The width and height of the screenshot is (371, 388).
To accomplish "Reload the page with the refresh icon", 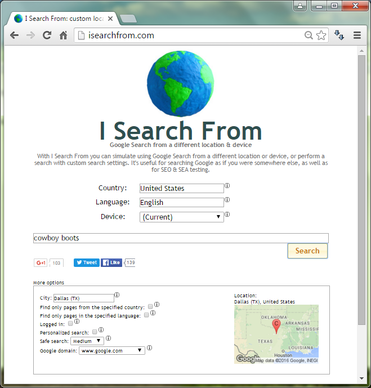I will point(47,35).
